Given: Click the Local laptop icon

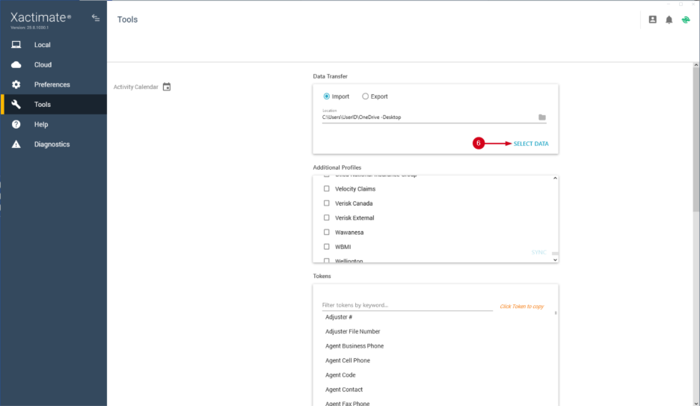Looking at the screenshot, I should click(x=16, y=45).
